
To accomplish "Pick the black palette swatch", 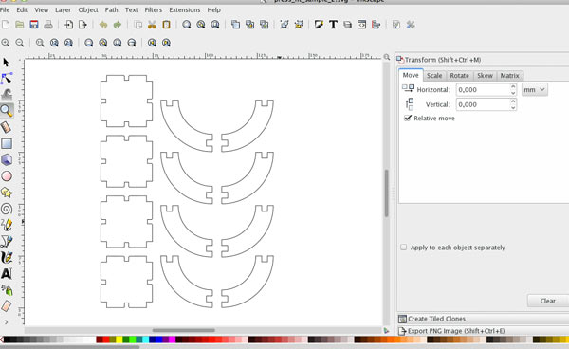I will click(7, 340).
